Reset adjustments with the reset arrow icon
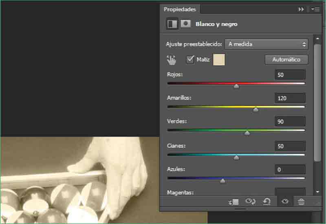The width and height of the screenshot is (326, 224). pos(267,202)
